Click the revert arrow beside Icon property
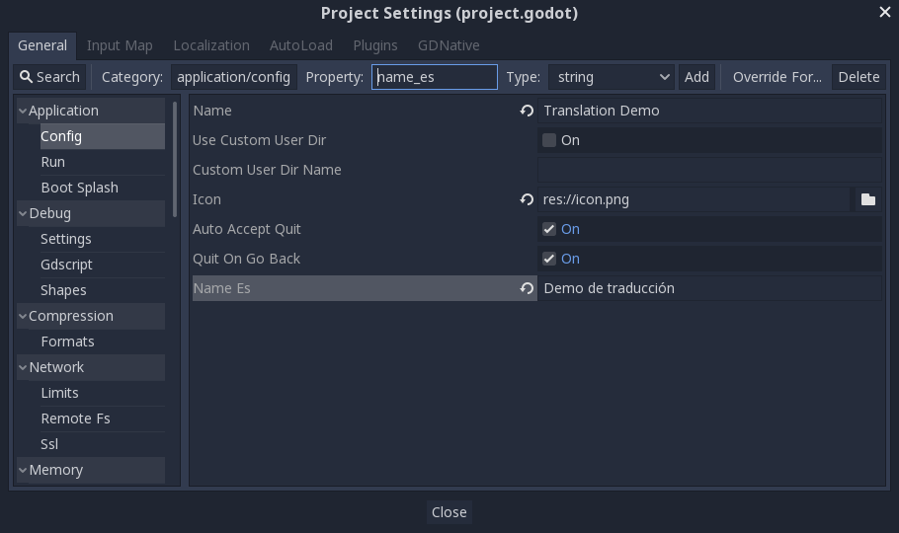 pos(527,199)
